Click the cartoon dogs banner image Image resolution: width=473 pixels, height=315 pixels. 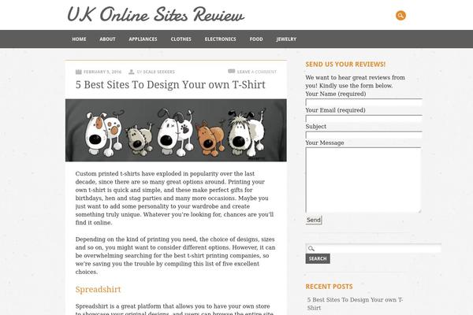pyautogui.click(x=176, y=130)
